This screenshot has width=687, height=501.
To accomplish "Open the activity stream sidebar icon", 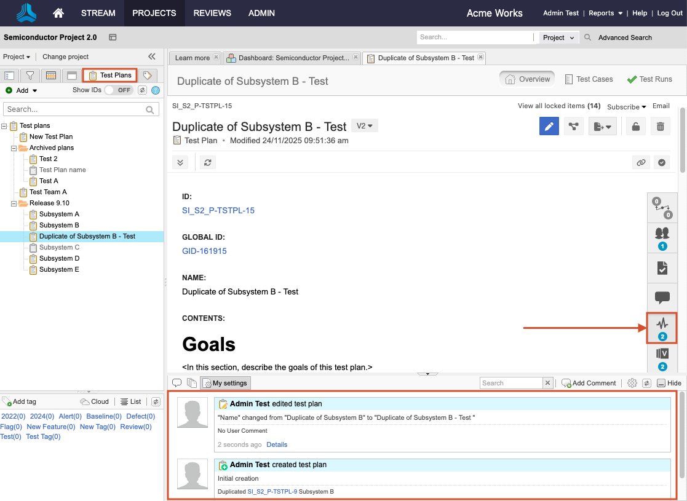I will (x=662, y=327).
